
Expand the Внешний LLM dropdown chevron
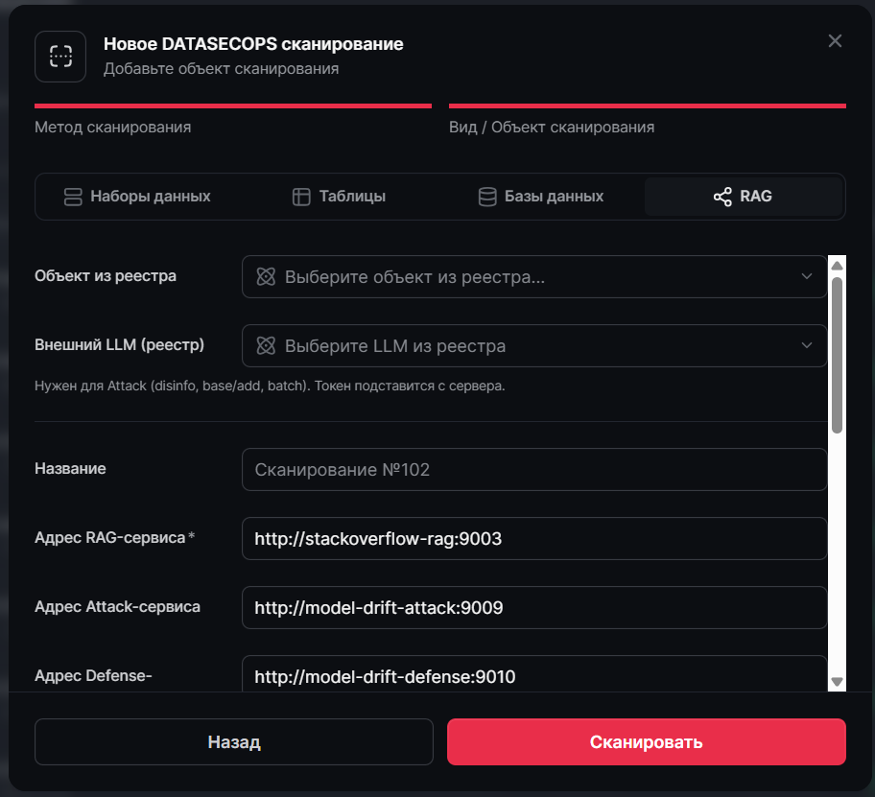[x=806, y=346]
